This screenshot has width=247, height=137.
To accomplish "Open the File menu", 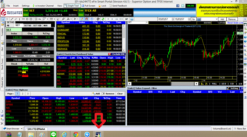I will [x=8, y=6].
